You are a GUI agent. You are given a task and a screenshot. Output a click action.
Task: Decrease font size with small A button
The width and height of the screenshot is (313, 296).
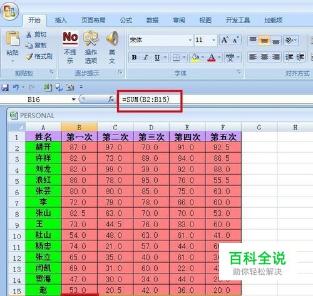(x=236, y=39)
